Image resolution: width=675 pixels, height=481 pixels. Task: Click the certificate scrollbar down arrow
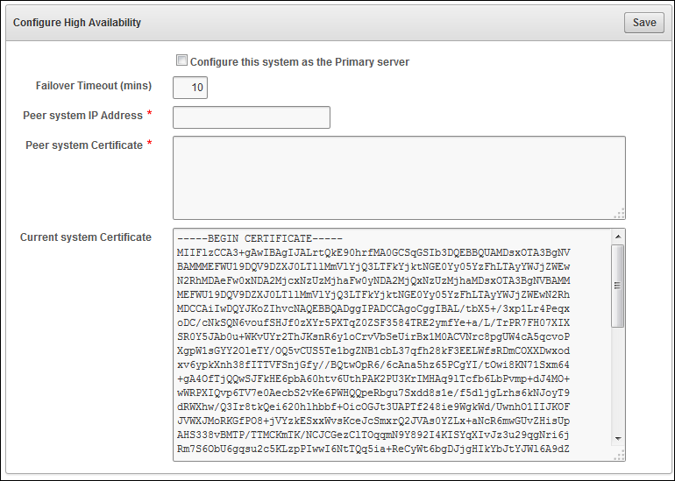click(x=618, y=438)
